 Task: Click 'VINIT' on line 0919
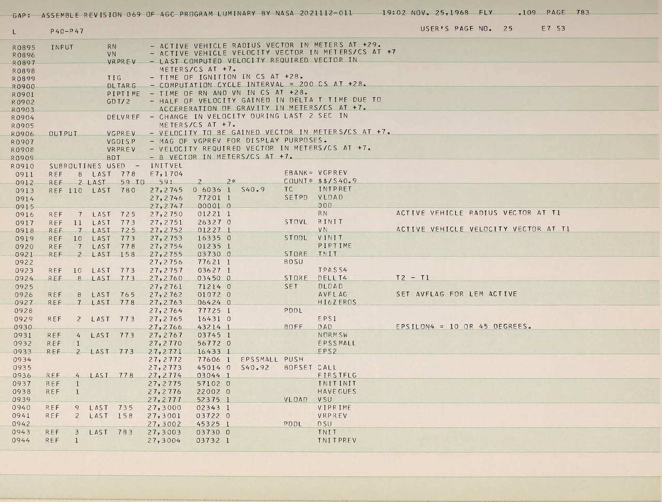click(330, 238)
